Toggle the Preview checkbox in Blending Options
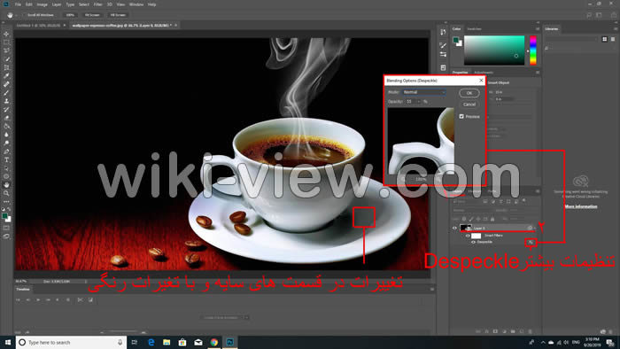The height and width of the screenshot is (349, 620). point(461,117)
